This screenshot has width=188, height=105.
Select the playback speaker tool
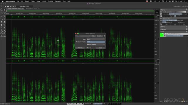click(5, 36)
